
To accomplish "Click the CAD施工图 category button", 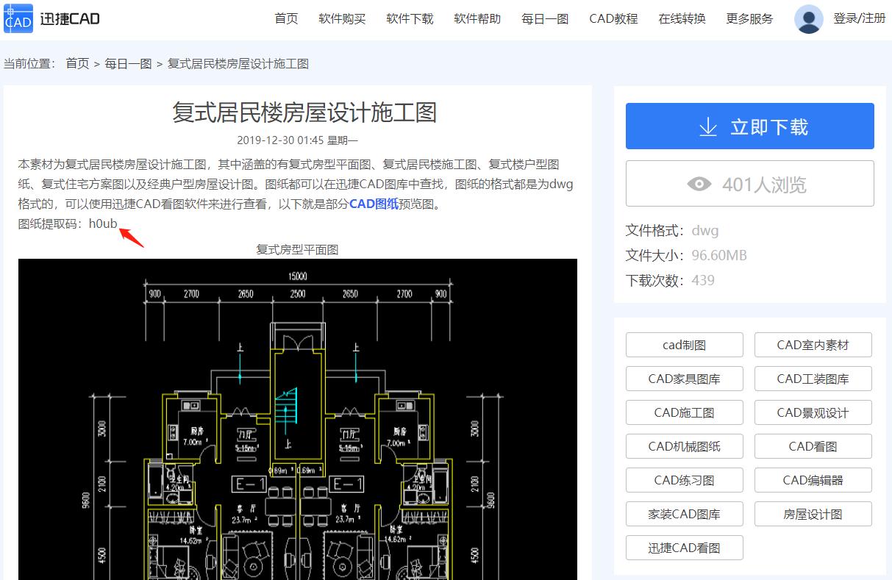I will pyautogui.click(x=684, y=412).
